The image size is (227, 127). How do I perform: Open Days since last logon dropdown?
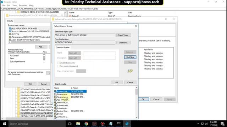(x=81, y=71)
